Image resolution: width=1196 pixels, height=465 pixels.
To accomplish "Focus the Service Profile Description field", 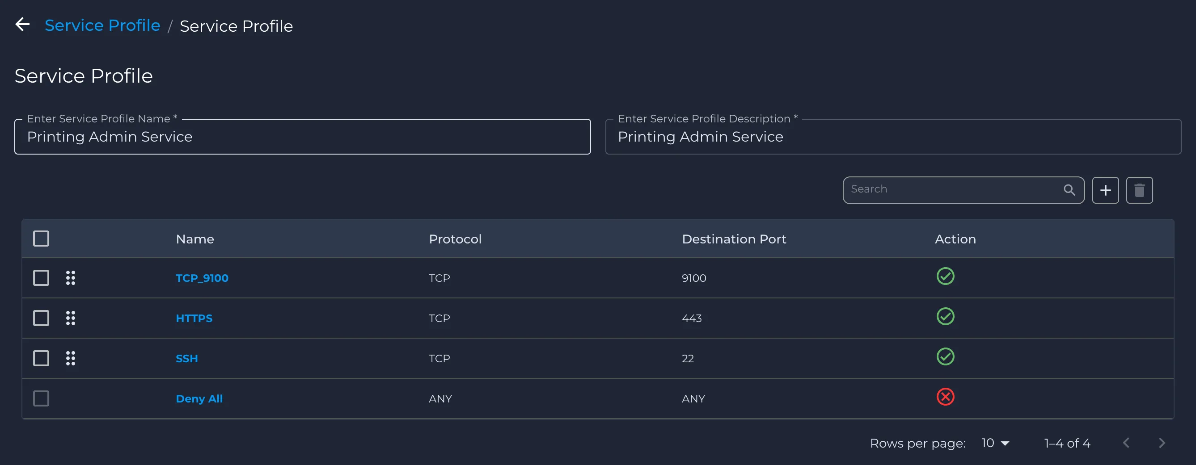I will (893, 136).
